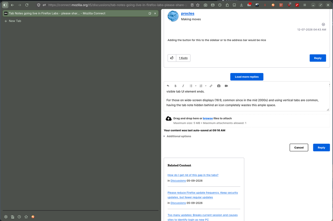Open Discussions link under the gap in tabs post
The height and width of the screenshot is (221, 333).
[178, 181]
